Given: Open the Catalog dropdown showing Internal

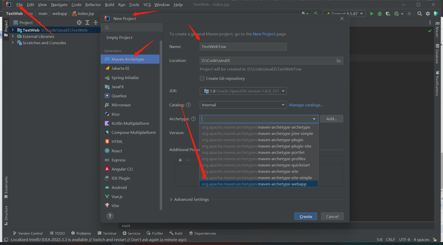Looking at the screenshot, I should tap(243, 105).
